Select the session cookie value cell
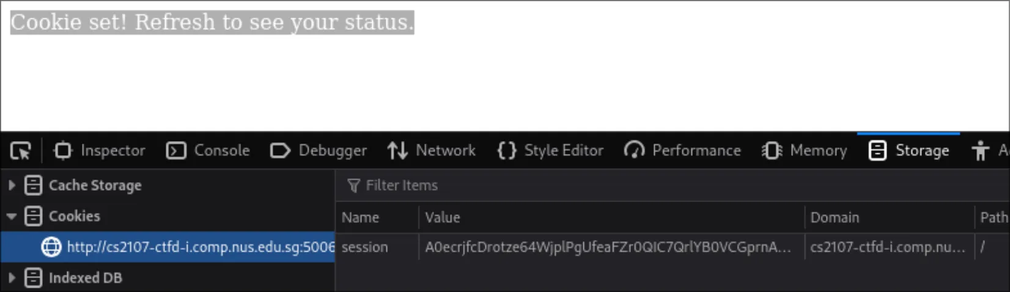Screen dimensions: 1010x292 coord(608,247)
